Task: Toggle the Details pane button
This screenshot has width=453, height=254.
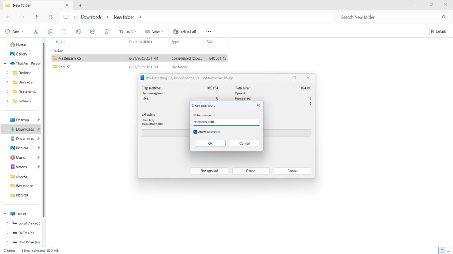Action: click(x=438, y=31)
